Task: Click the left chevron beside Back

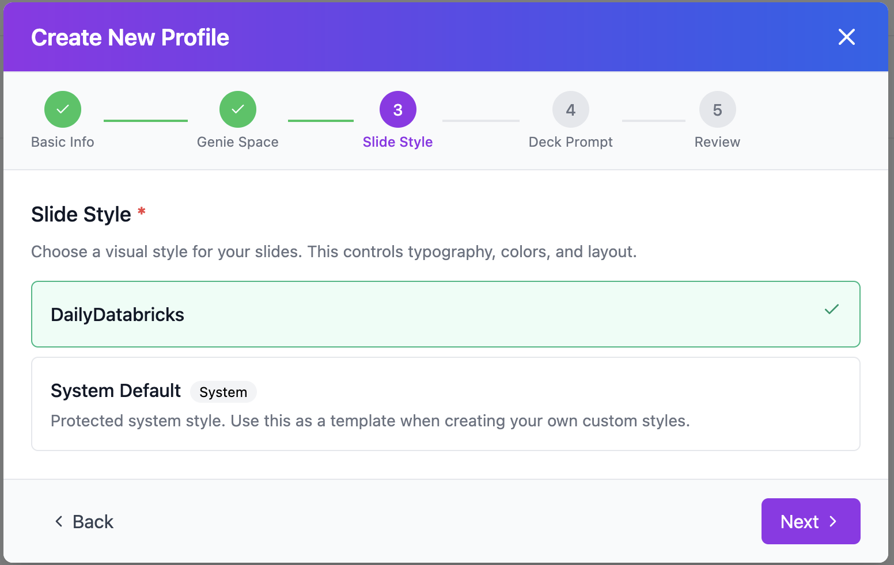Action: 59,521
